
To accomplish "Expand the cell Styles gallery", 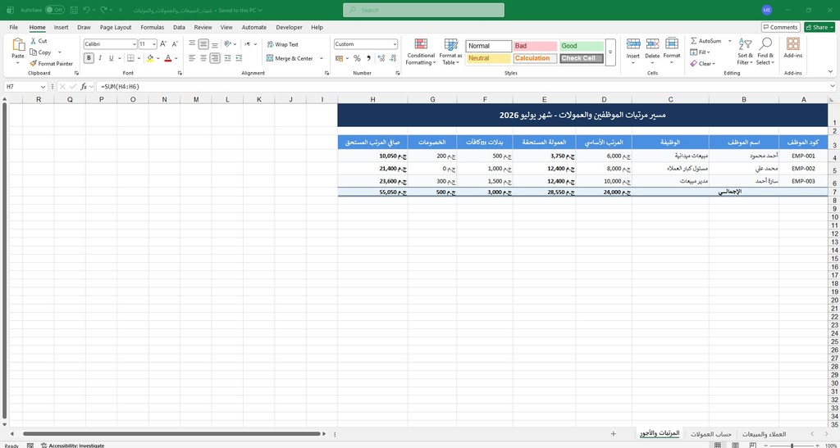I will (x=610, y=52).
